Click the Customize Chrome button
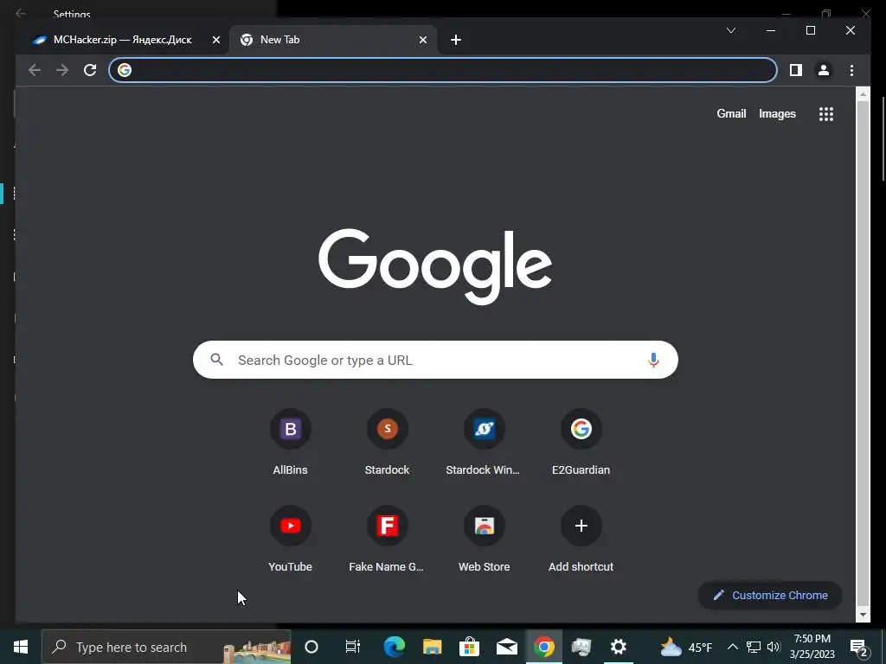 pyautogui.click(x=770, y=595)
